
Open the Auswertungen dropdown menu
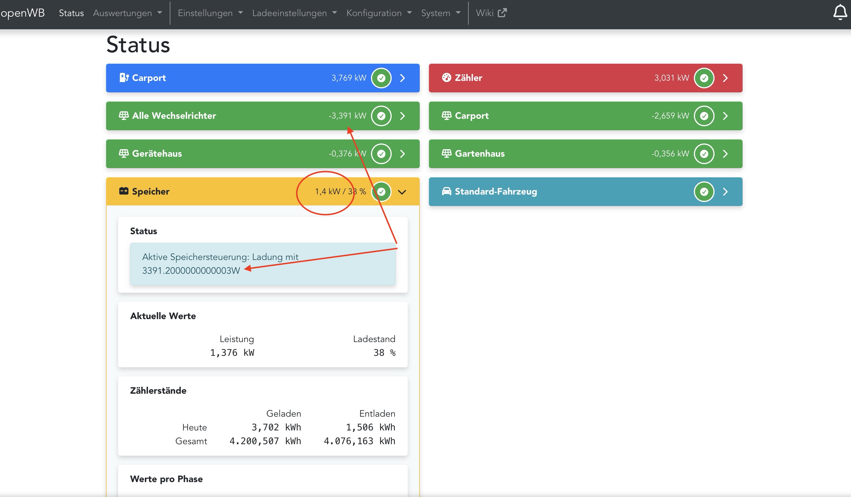pos(127,13)
